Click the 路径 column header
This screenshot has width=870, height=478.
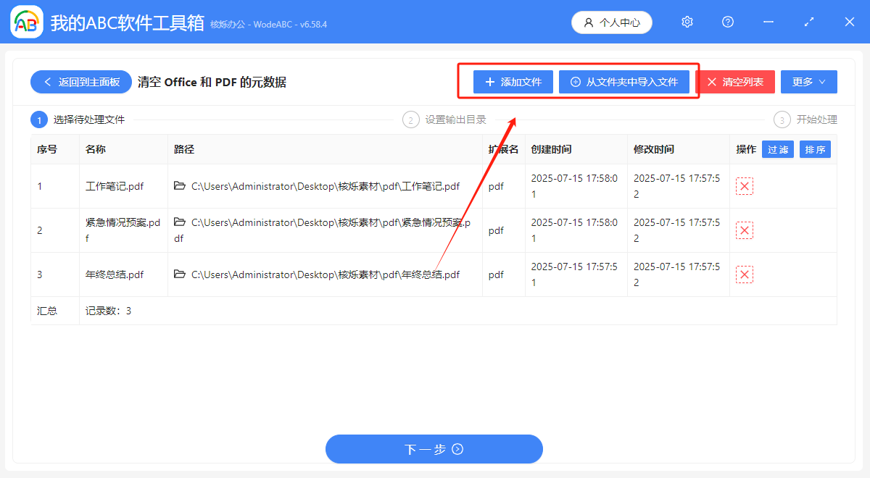point(184,149)
